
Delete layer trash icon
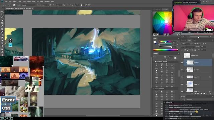210,94
